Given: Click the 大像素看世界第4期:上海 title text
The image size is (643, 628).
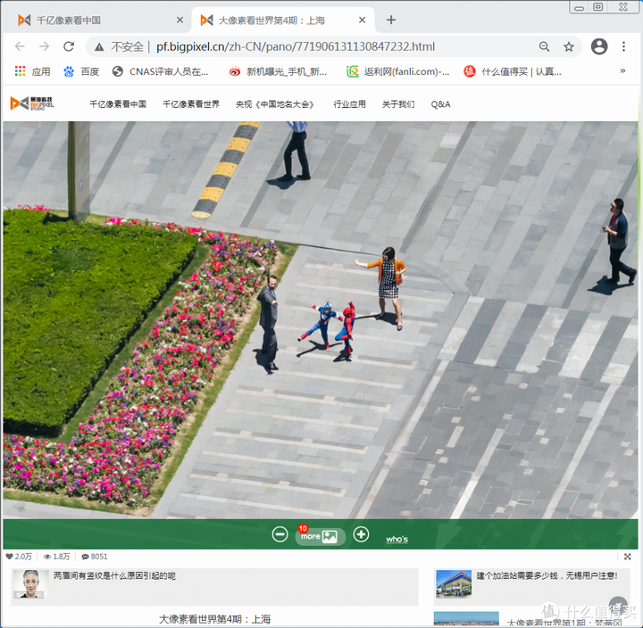Looking at the screenshot, I should pyautogui.click(x=214, y=619).
